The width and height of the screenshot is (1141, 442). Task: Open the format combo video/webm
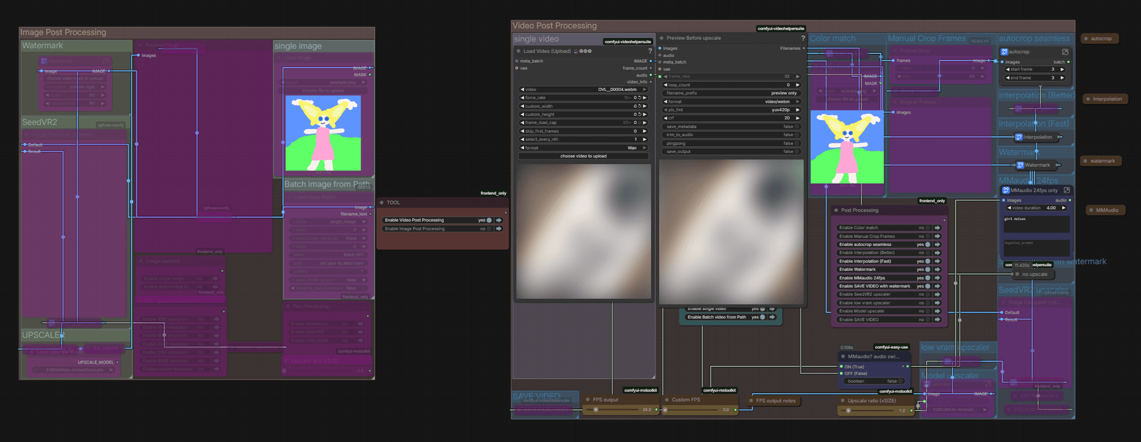[732, 102]
